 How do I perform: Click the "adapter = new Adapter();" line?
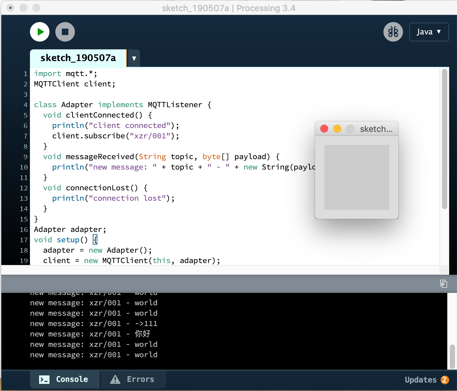coord(97,250)
